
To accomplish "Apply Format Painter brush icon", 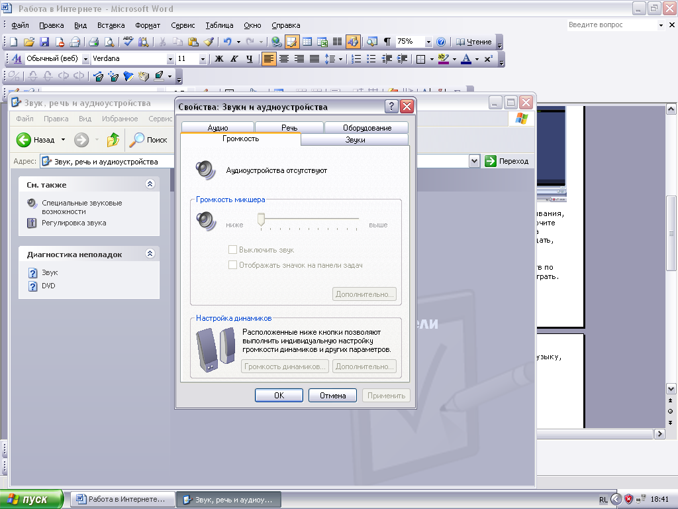I will (x=209, y=42).
